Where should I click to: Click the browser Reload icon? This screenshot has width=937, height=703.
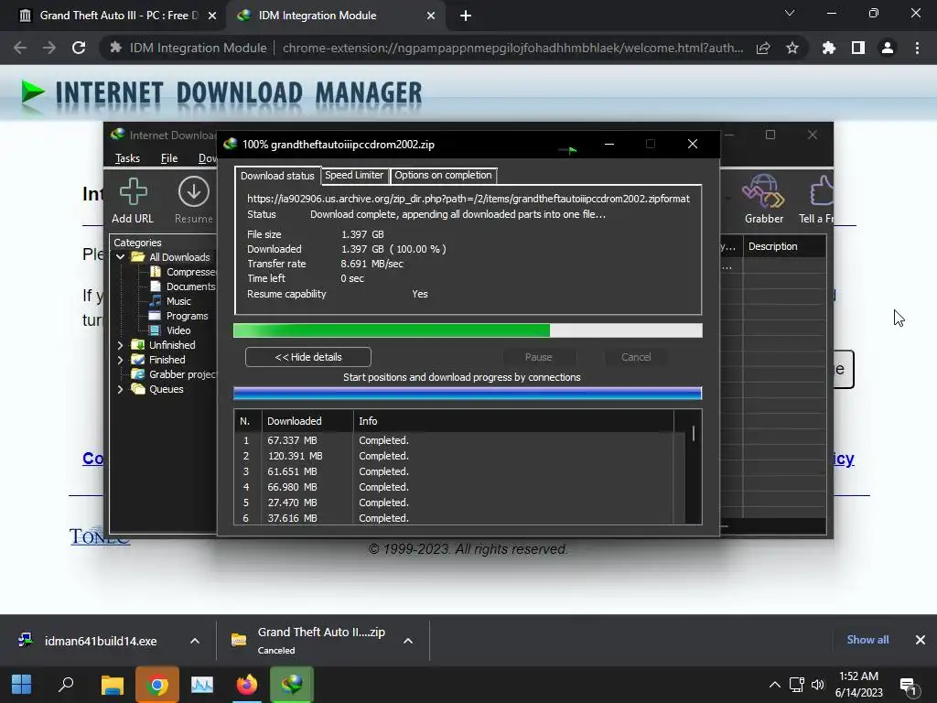(x=79, y=48)
